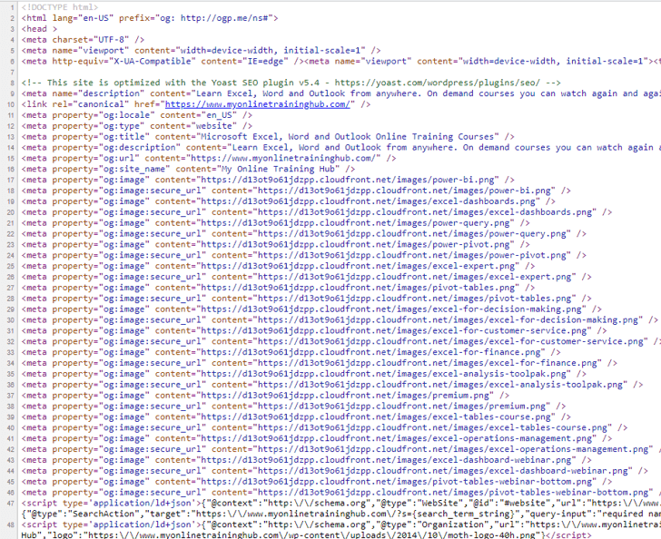Click the og:image line for premium.png

(265, 396)
